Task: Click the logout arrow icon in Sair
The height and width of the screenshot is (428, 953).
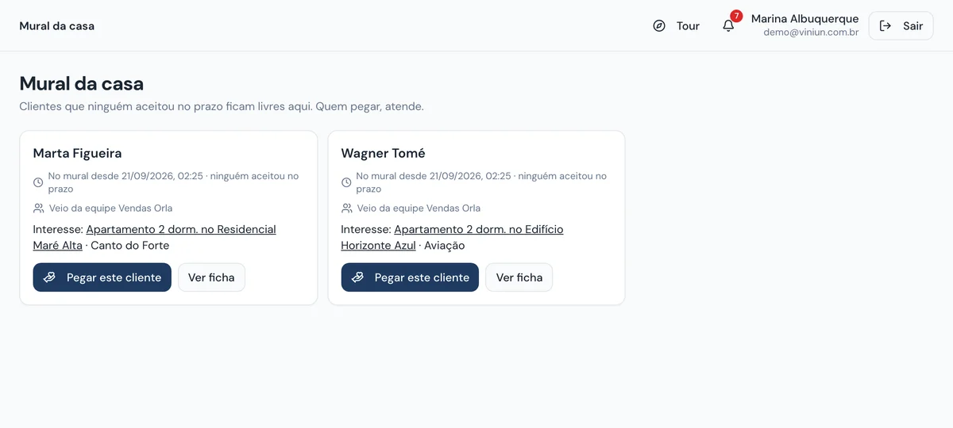Action: pos(885,26)
